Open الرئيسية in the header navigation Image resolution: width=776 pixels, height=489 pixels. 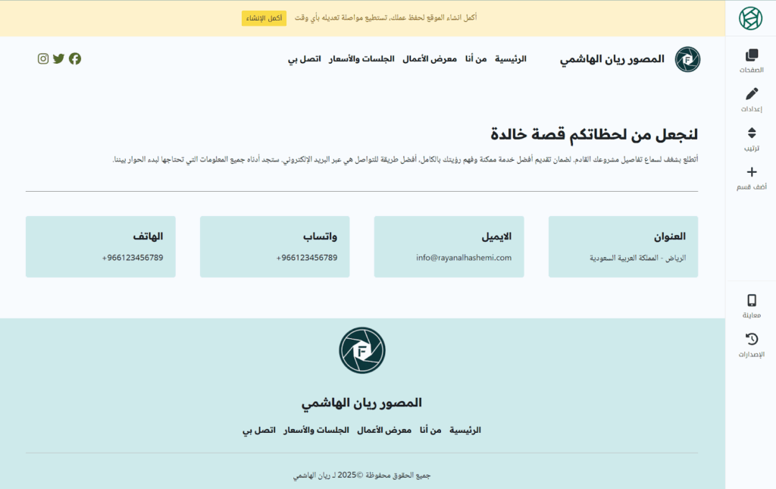tap(511, 59)
